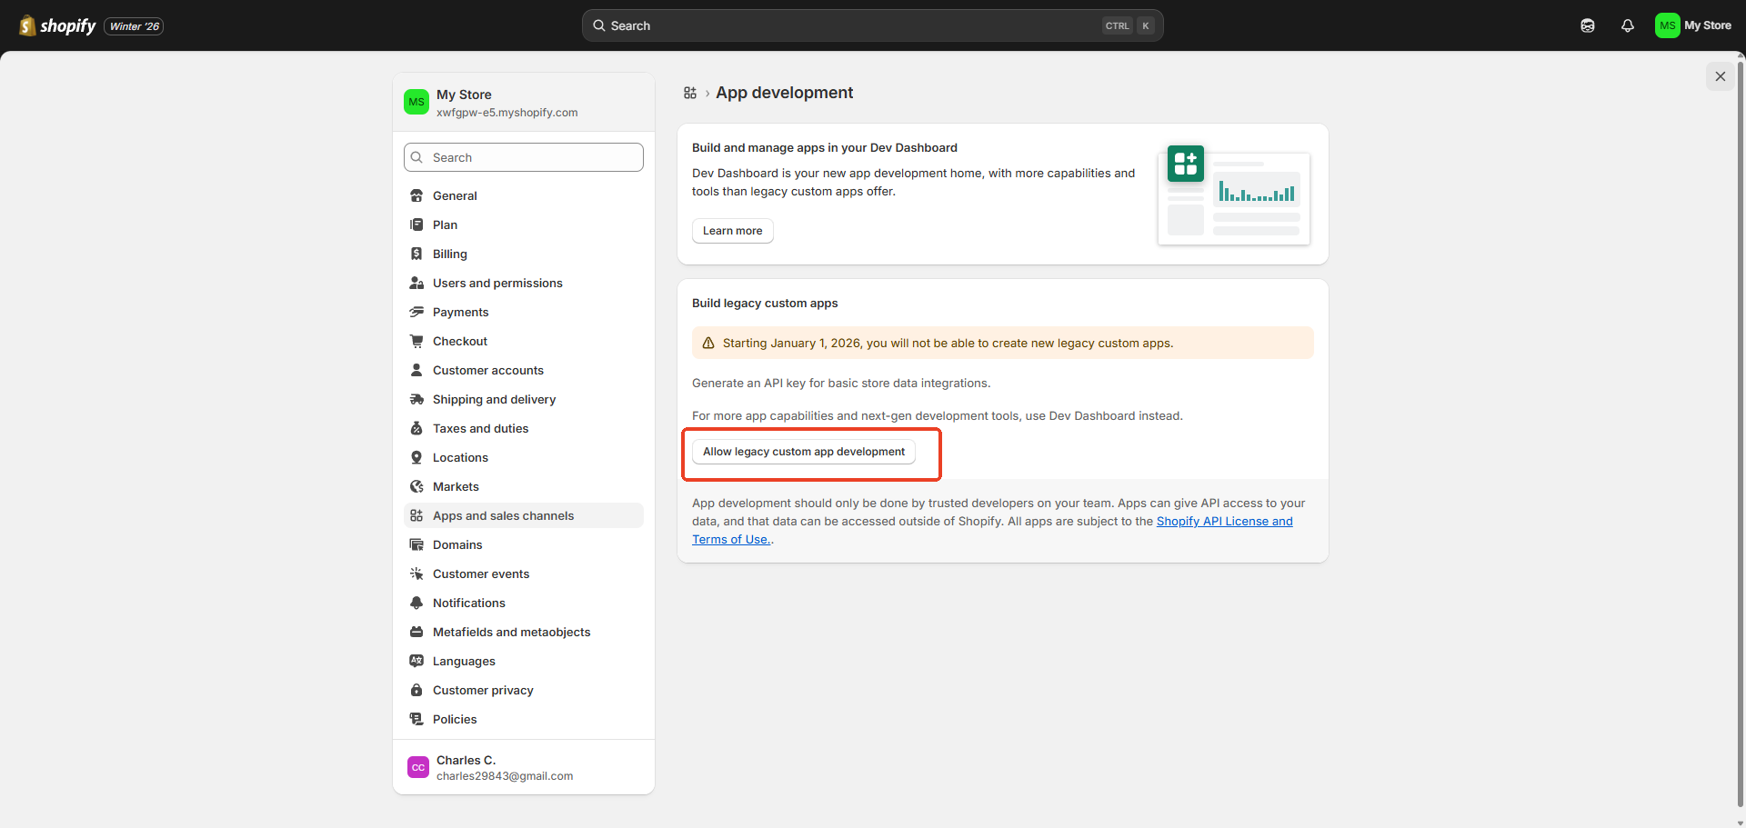Screen dimensions: 1746x828
Task: Click the Shopify logo in the top bar
Action: point(57,25)
